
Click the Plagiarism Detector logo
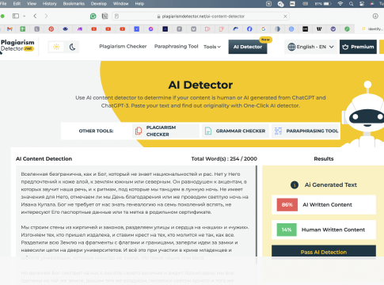(17, 45)
